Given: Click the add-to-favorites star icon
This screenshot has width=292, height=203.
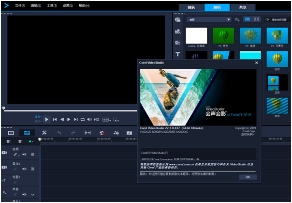Looking at the screenshot, I should pyautogui.click(x=237, y=19).
